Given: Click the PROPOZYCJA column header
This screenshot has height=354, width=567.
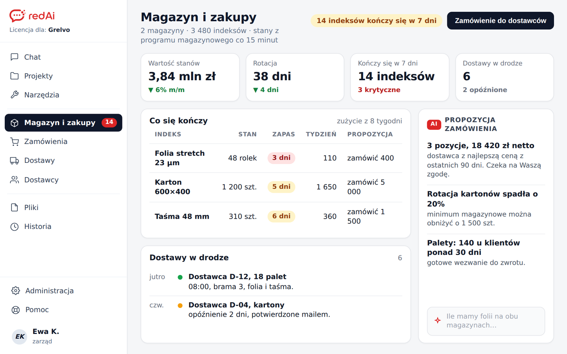Looking at the screenshot, I should pos(370,134).
